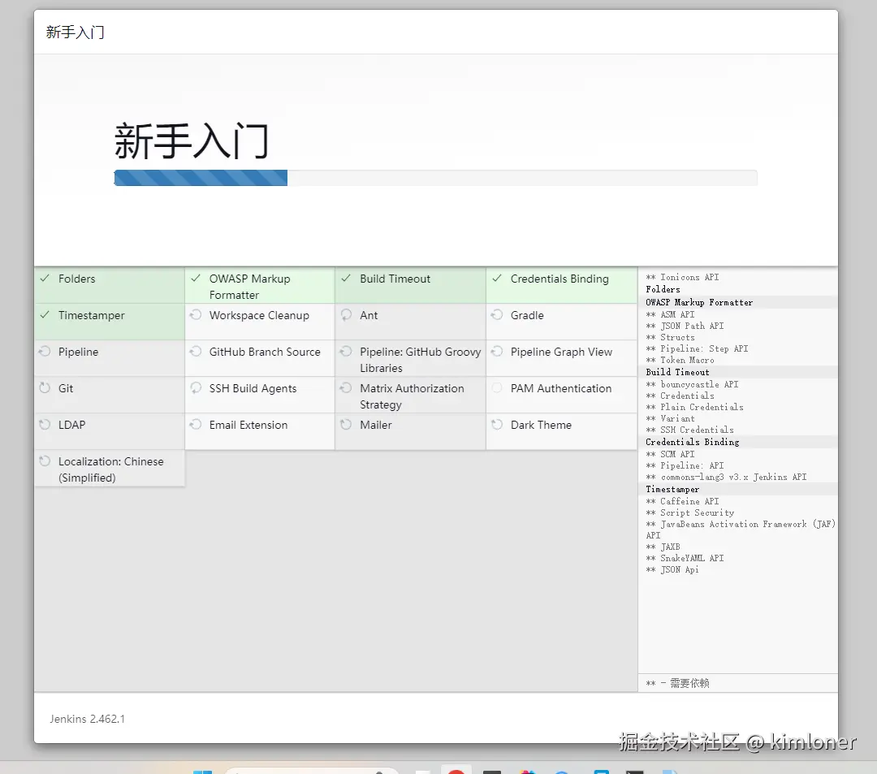Click the checkmark next to Timestamper

(x=45, y=314)
